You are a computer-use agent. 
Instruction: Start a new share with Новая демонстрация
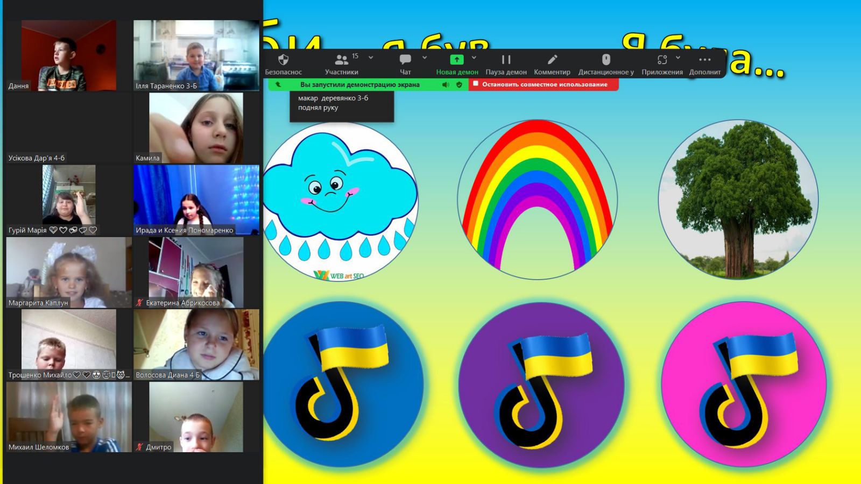tap(457, 64)
